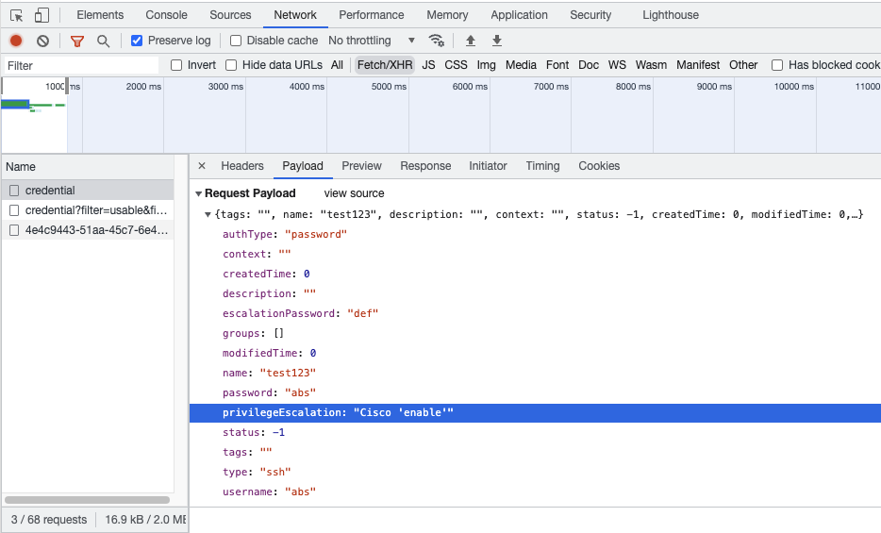Check the Has blocked cookies checkbox
This screenshot has height=533, width=881.
coord(777,65)
